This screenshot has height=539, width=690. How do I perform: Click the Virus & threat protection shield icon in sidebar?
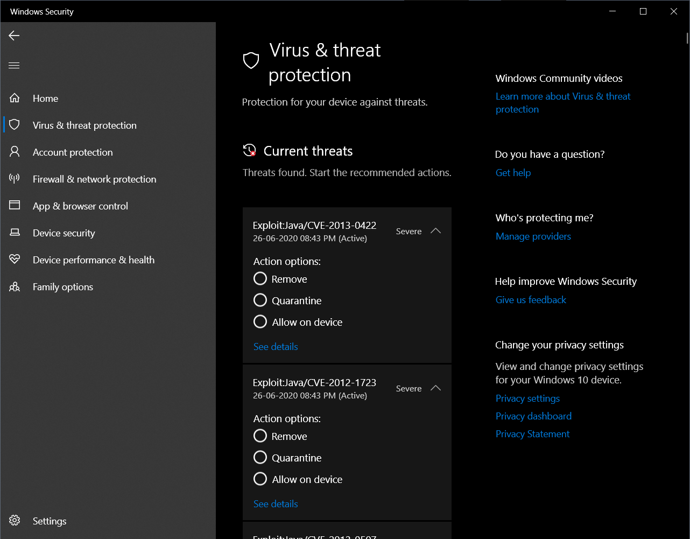[x=15, y=125]
